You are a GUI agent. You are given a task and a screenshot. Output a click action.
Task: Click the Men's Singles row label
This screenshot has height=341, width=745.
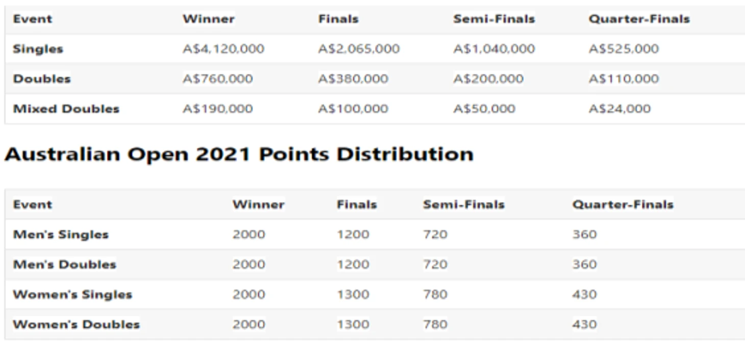[x=61, y=235]
